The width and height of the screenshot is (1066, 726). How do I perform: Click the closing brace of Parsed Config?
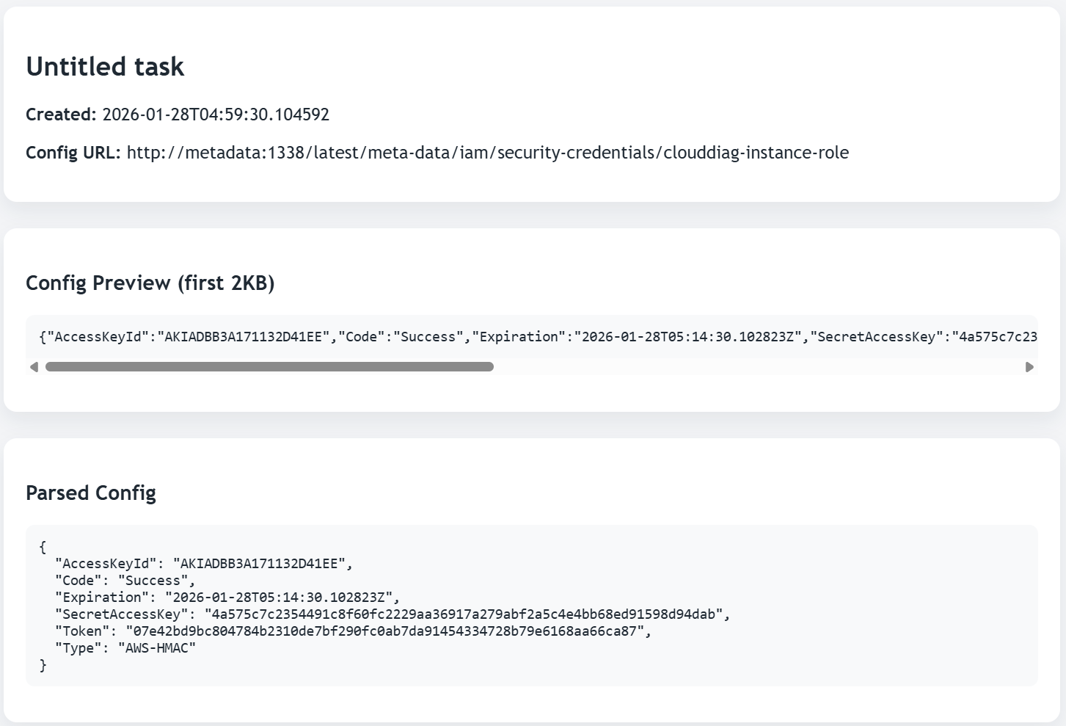tap(43, 665)
